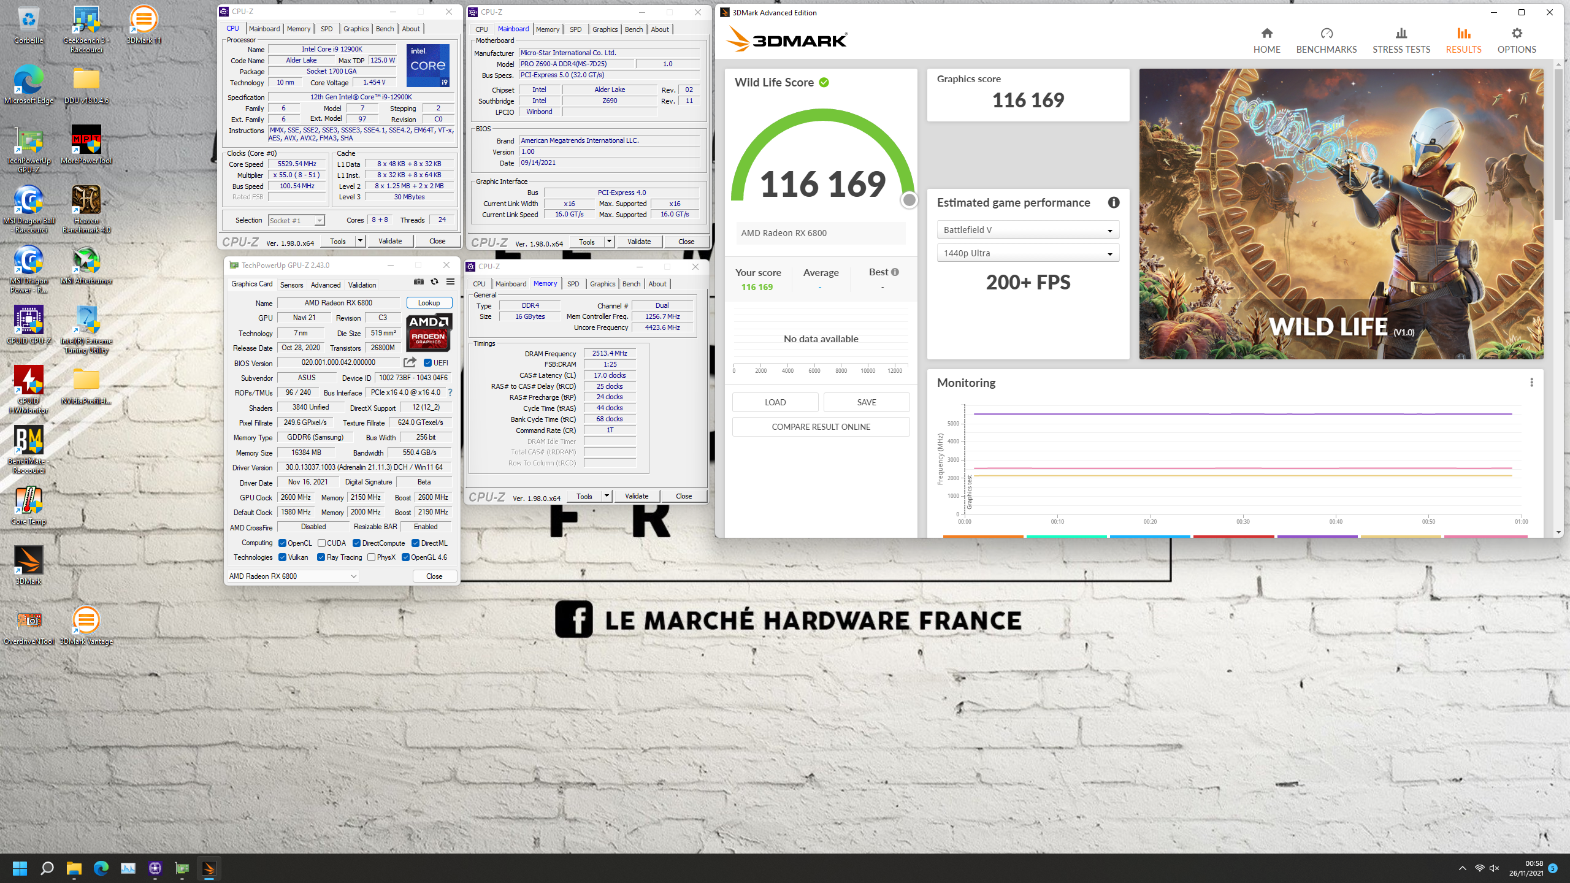1570x883 pixels.
Task: Open the Monitoring three-dot menu
Action: click(x=1531, y=383)
